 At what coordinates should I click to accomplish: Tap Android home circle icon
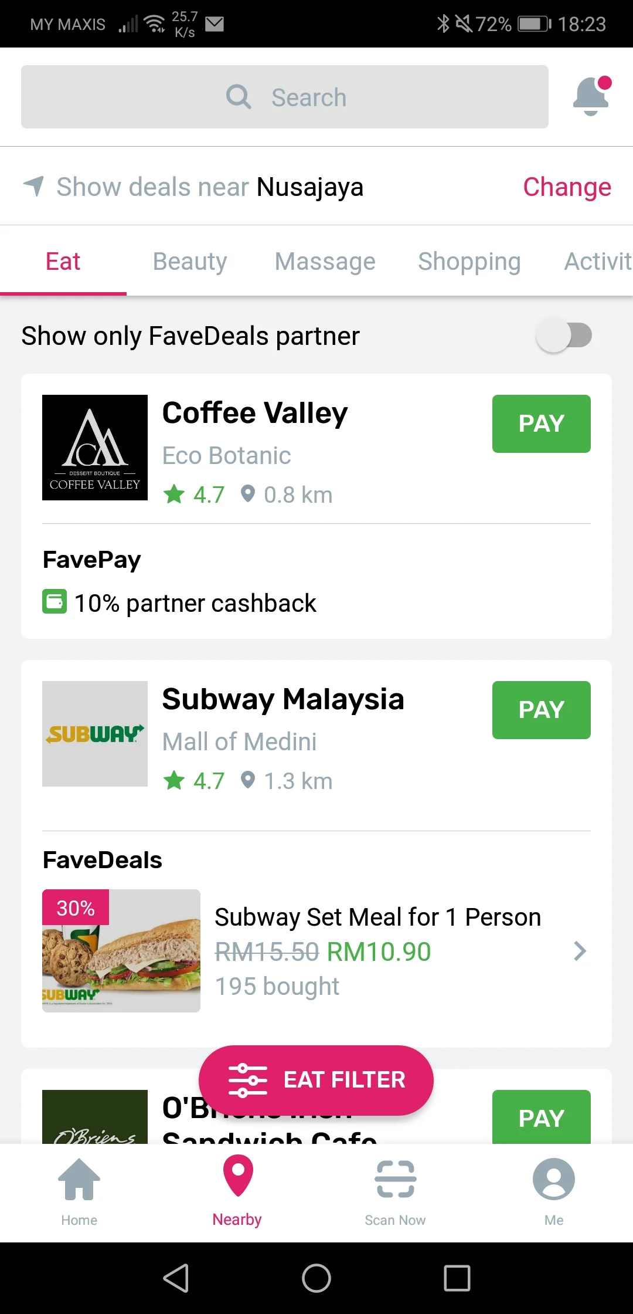[x=316, y=1278]
